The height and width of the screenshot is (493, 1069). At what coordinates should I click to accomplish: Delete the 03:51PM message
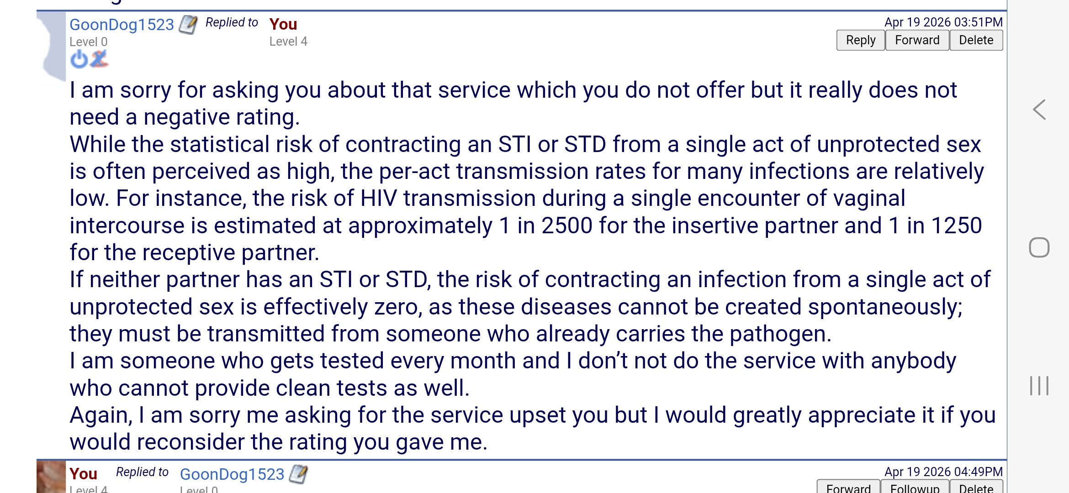[976, 40]
